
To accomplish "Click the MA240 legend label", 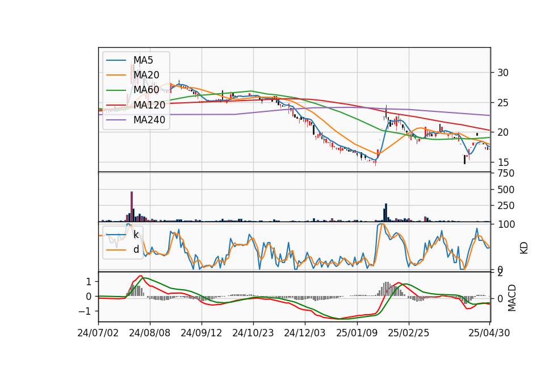I will 149,120.
